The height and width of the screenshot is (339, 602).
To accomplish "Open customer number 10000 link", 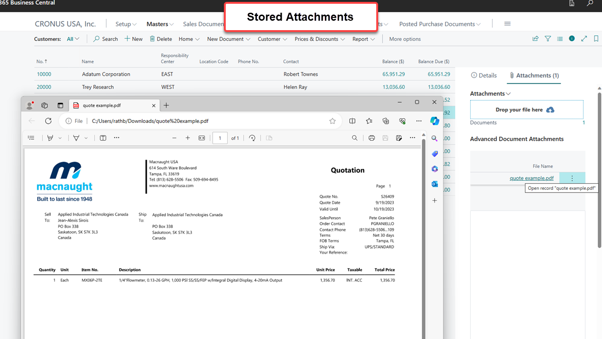I will (x=44, y=74).
